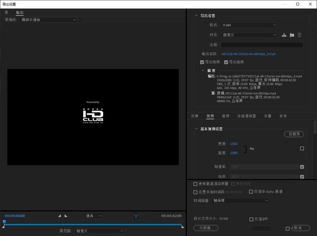Open the 源范围 自定义 dropdown
Viewport: 317px width, 236px height.
[x=99, y=231]
